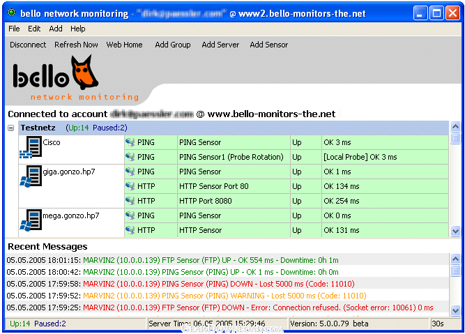Click the Cisco server icon

pos(31,147)
